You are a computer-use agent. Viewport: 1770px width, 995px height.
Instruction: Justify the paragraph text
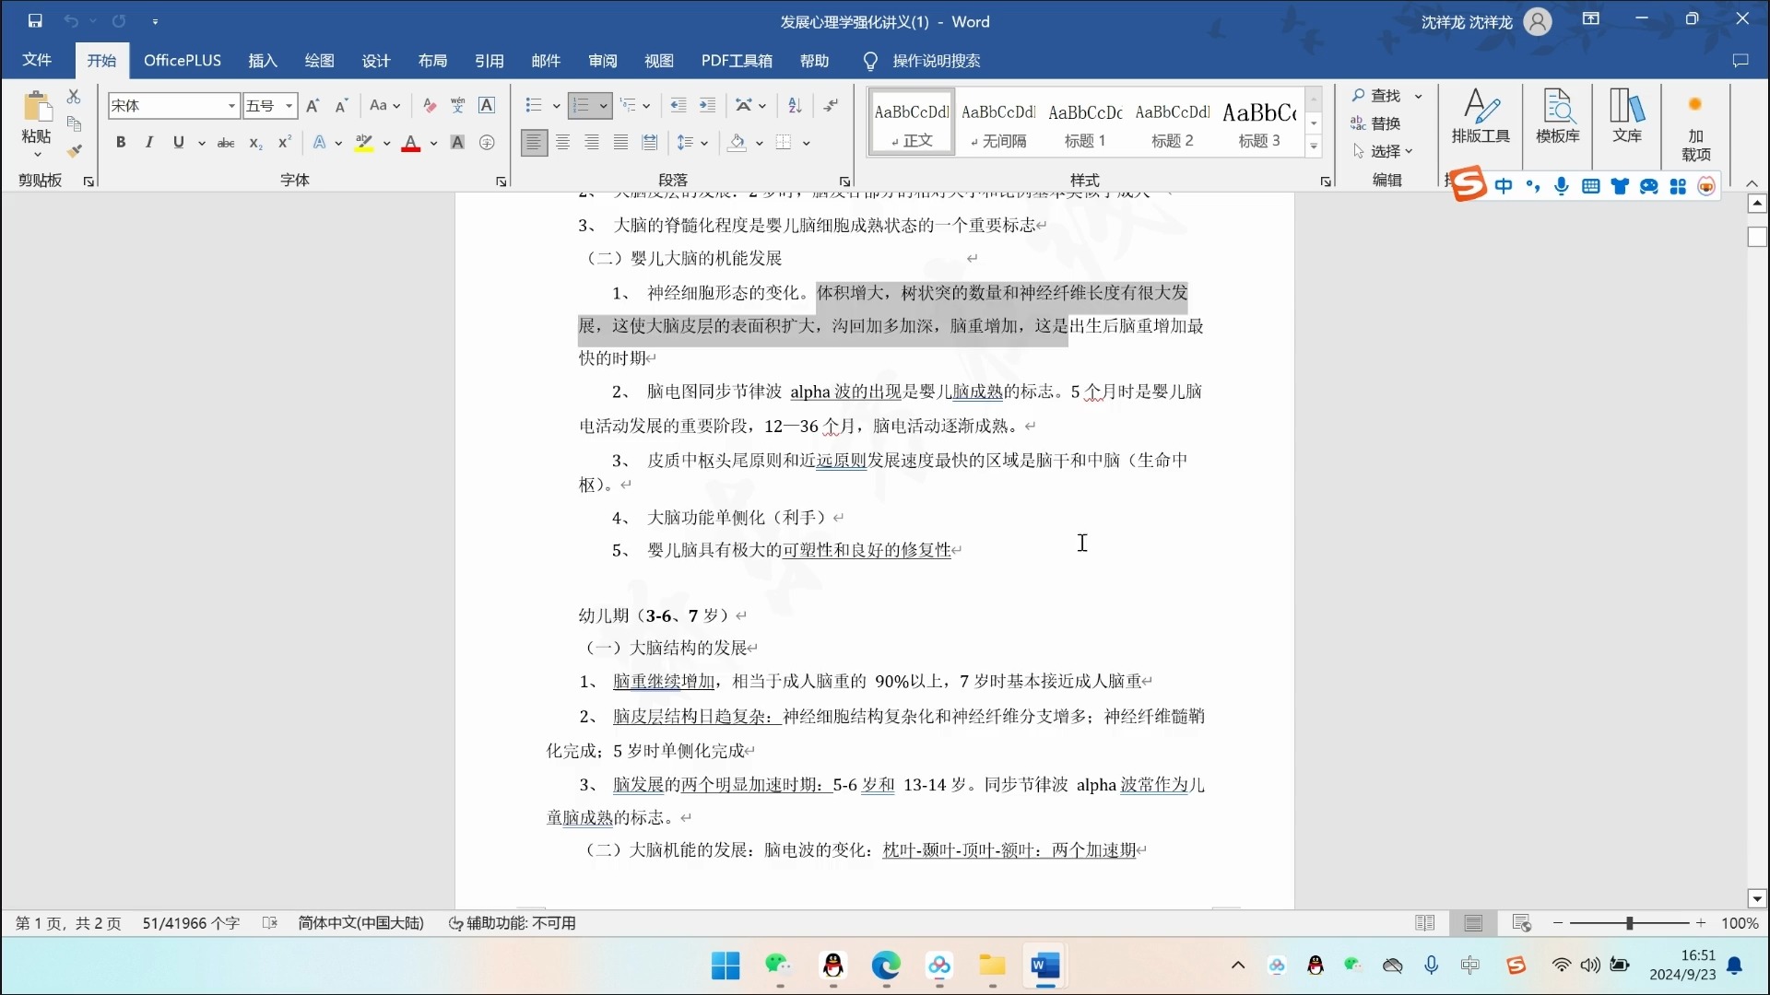620,142
